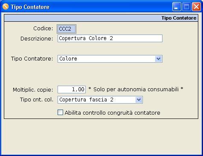
Task: Click the Solo per autonomia consumabili note
Action: coord(136,90)
